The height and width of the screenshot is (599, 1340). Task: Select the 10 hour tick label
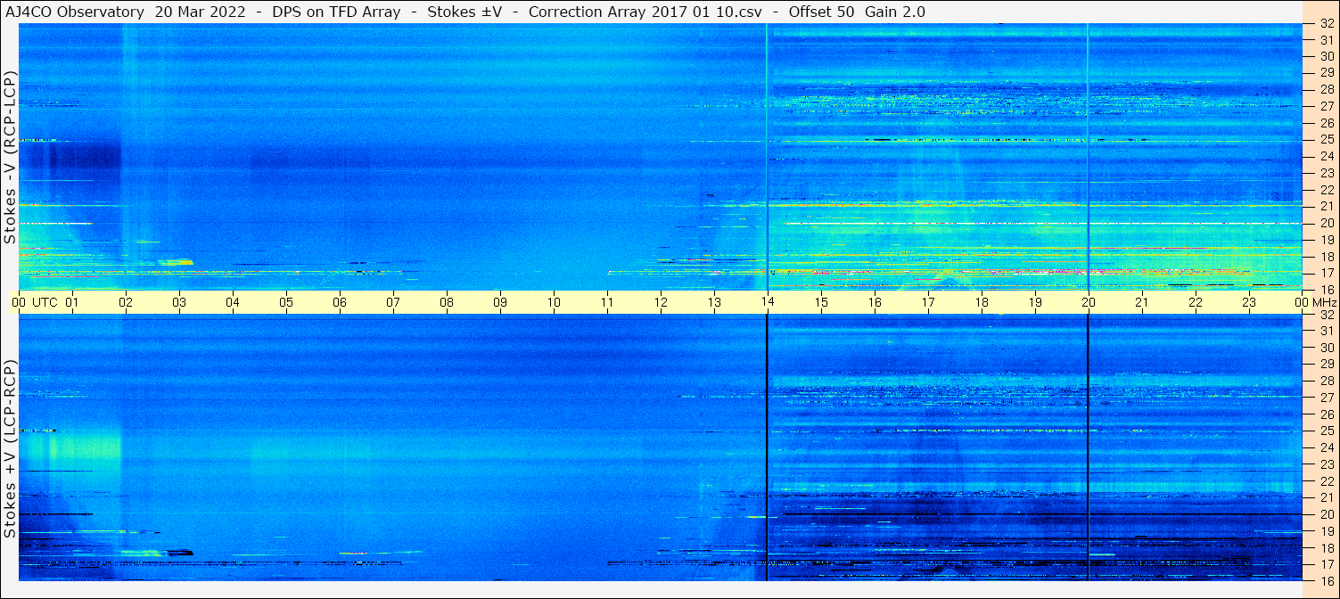coord(554,302)
